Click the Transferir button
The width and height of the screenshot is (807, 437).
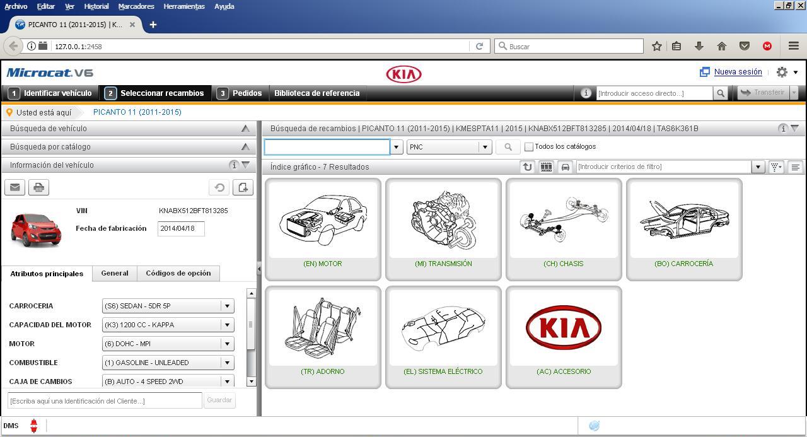coord(763,93)
